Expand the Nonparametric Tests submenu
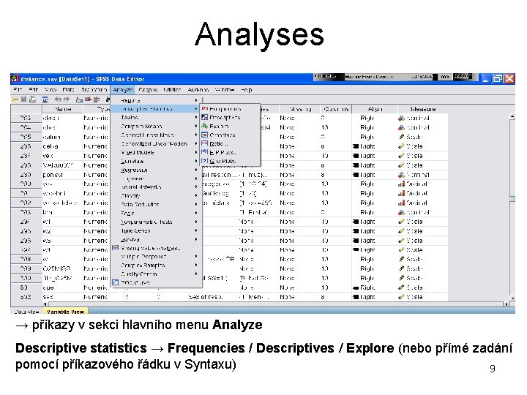 pos(196,222)
